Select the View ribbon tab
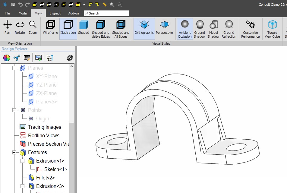The width and height of the screenshot is (287, 193). [x=38, y=13]
